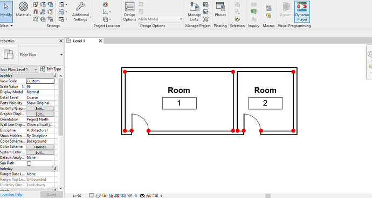This screenshot has width=372, height=198.
Task: Open the Phases dialog
Action: (x=220, y=10)
